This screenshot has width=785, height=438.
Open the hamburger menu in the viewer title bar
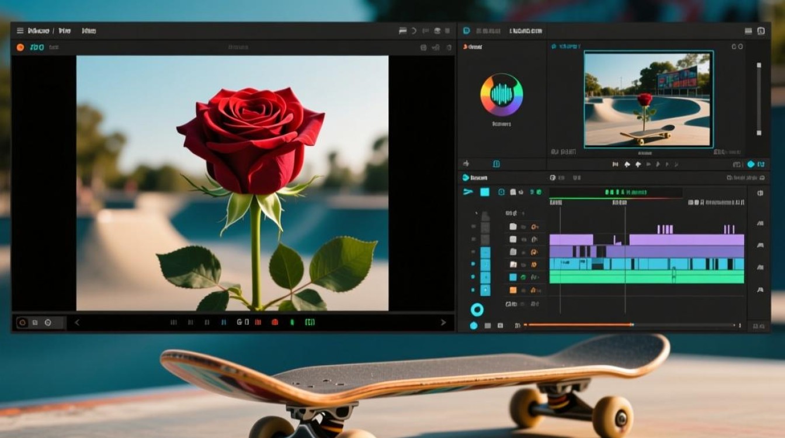[20, 30]
